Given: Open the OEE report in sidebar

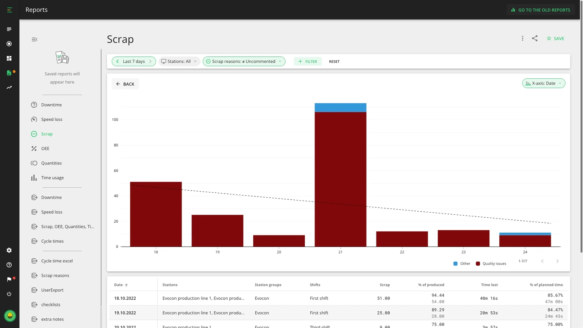Looking at the screenshot, I should tap(45, 149).
